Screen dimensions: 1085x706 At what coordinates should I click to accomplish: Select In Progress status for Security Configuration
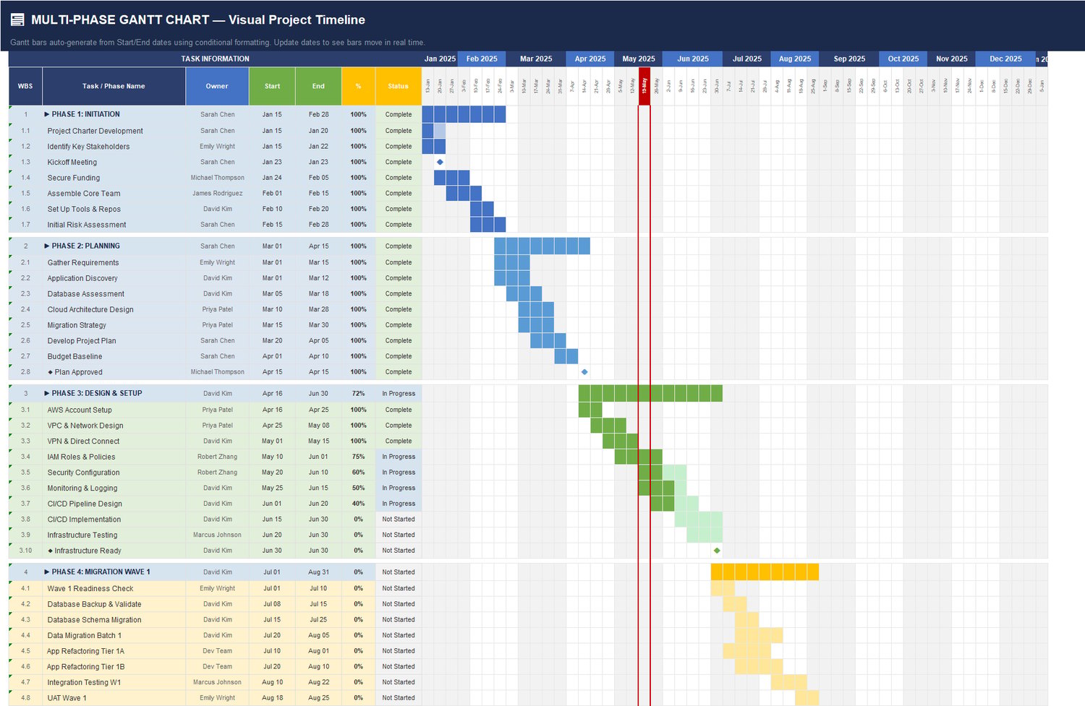pos(399,473)
